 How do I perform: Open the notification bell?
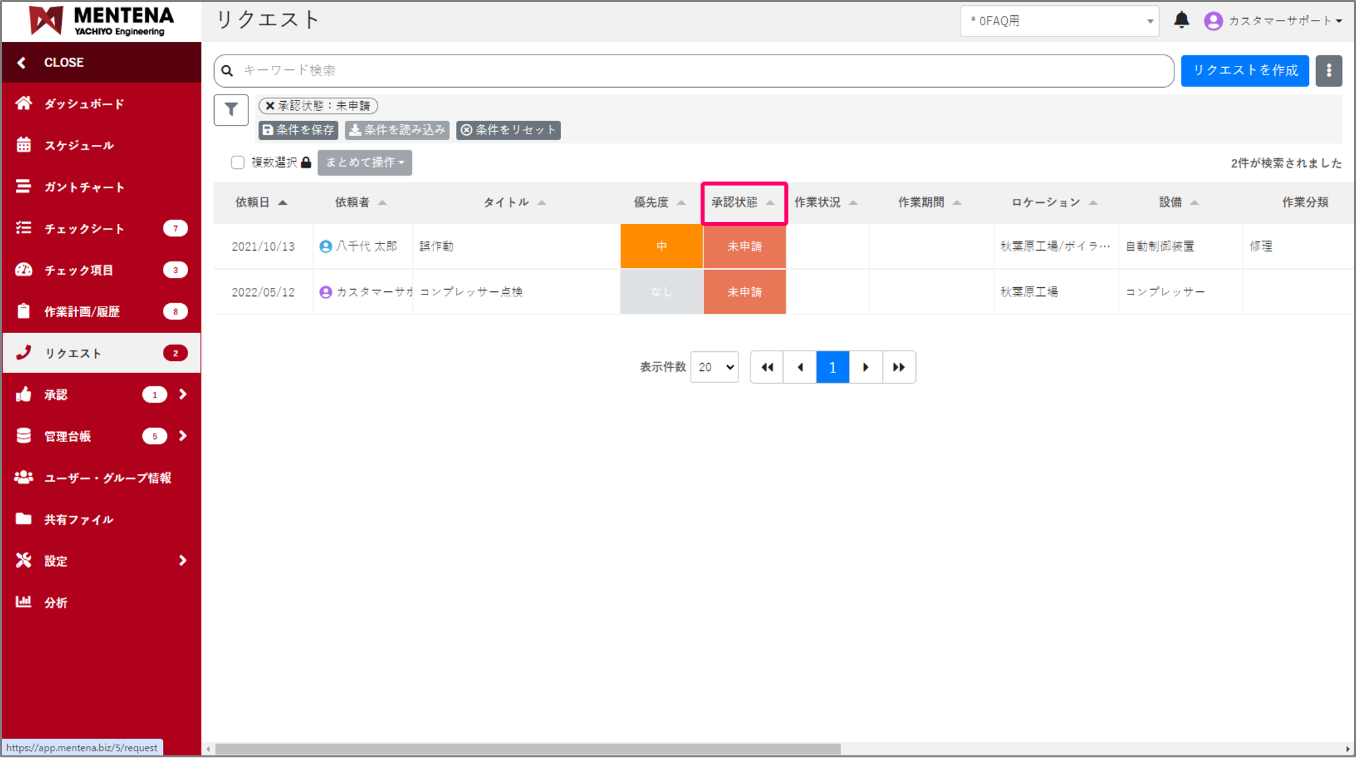click(x=1181, y=21)
